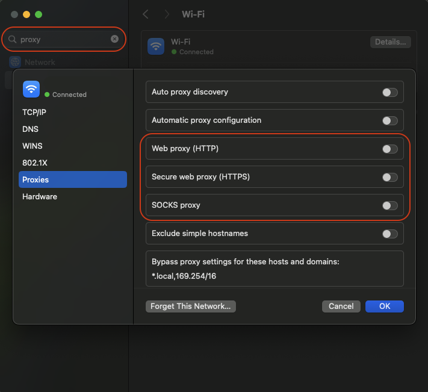Go back with the left chevron

[x=146, y=14]
